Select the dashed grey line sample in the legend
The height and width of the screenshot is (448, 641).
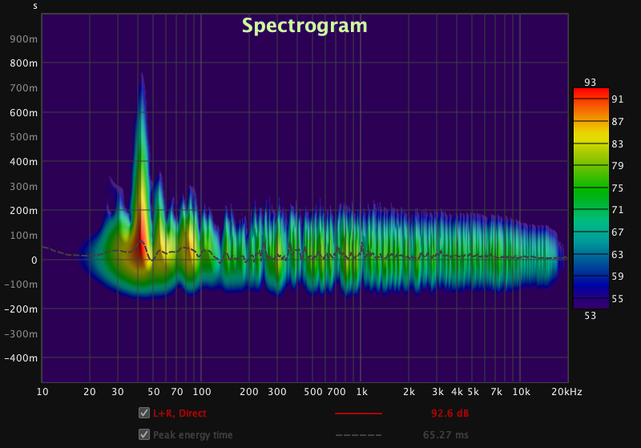click(x=358, y=435)
